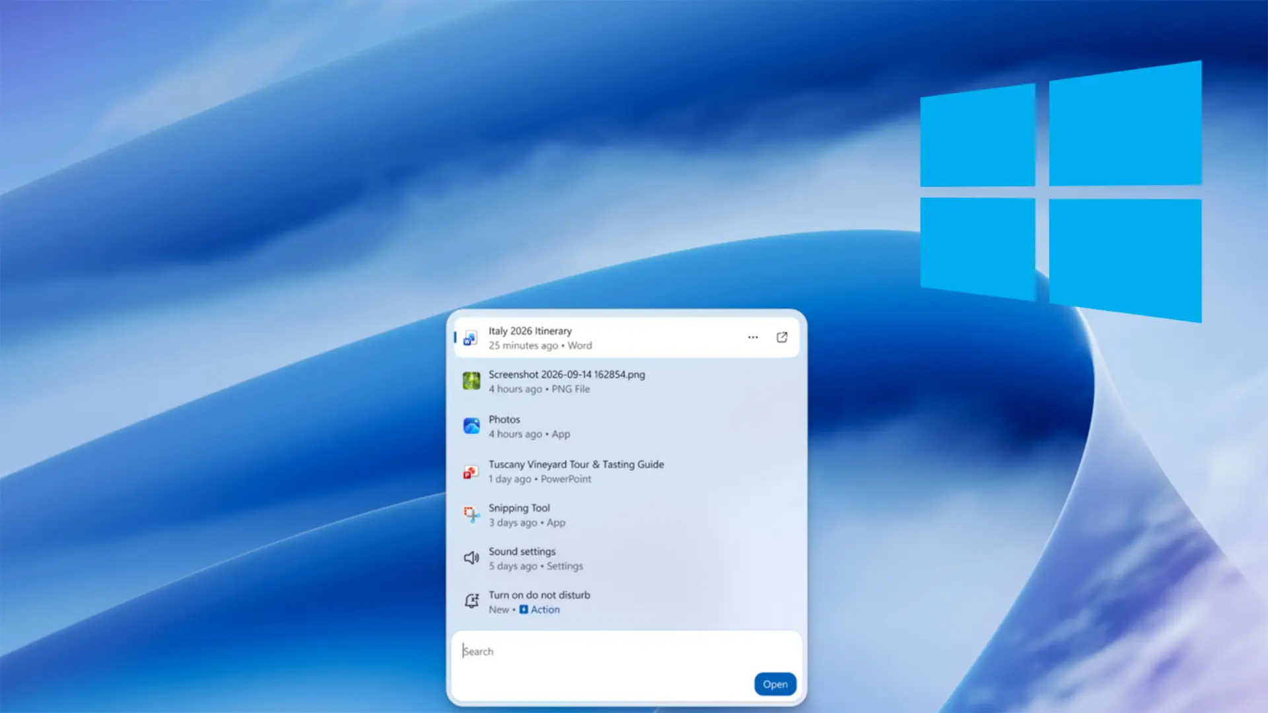
Task: Open Tuscany Vineyard Tour & Tasting Guide title
Action: (577, 464)
